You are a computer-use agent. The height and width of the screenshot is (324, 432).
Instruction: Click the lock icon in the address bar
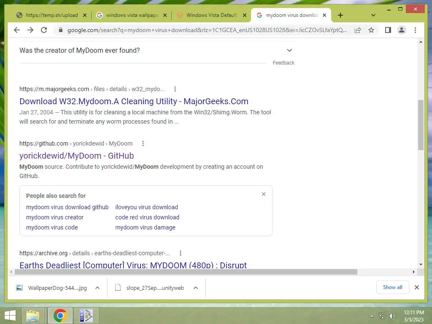click(61, 30)
